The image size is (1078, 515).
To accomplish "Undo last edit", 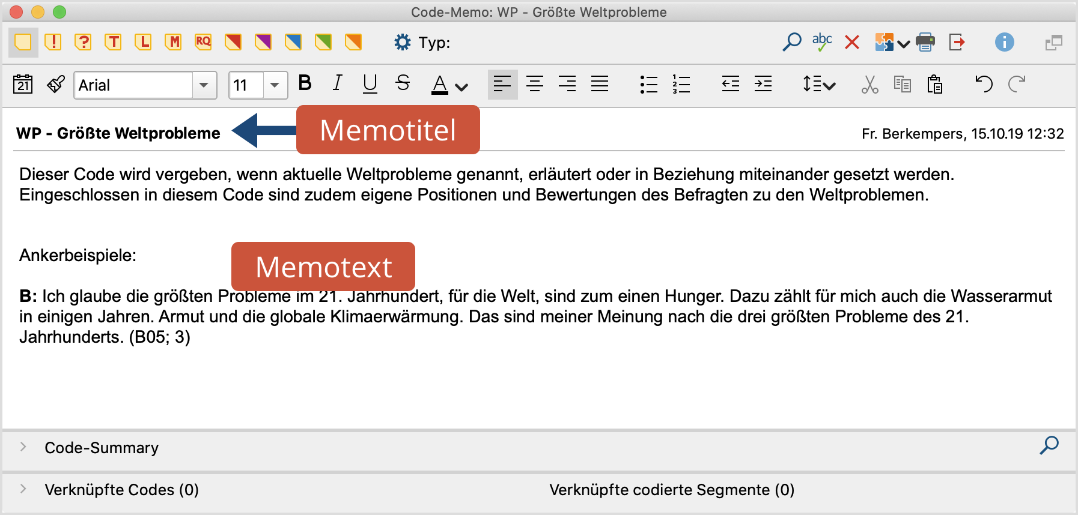I will point(984,84).
